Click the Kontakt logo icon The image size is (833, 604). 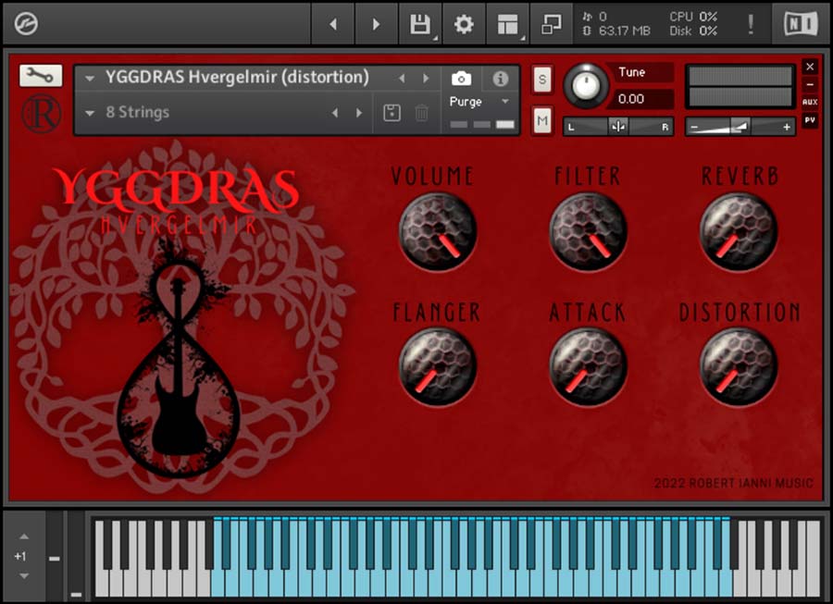26,24
